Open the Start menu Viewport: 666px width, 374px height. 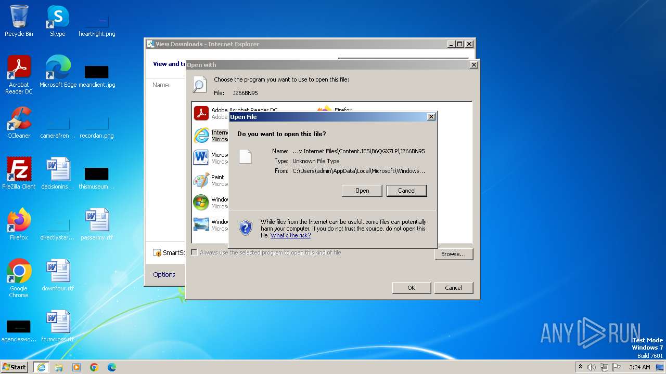(x=15, y=367)
